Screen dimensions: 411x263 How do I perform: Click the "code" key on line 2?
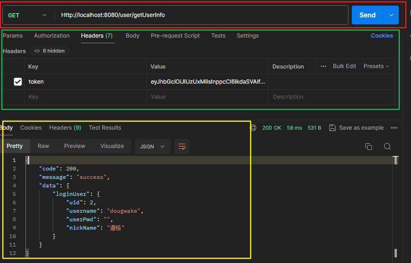49,169
